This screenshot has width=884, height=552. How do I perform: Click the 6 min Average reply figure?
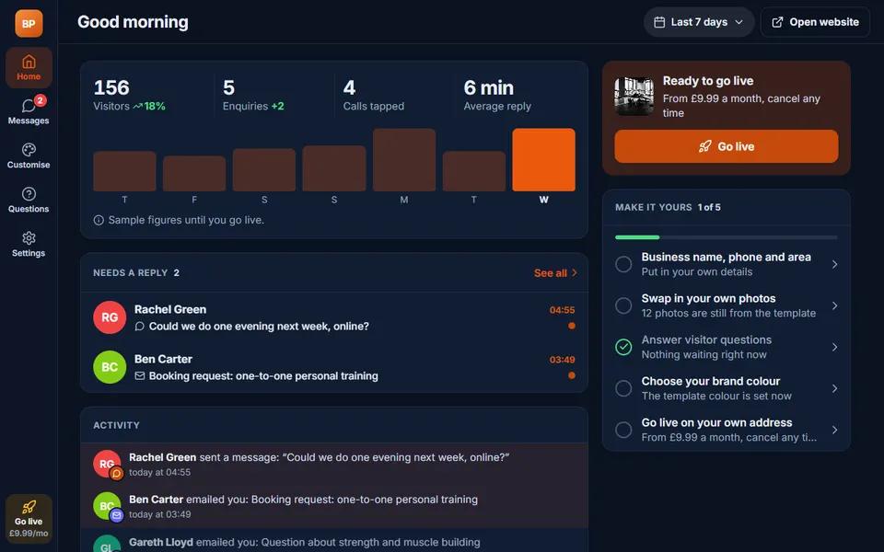click(489, 87)
